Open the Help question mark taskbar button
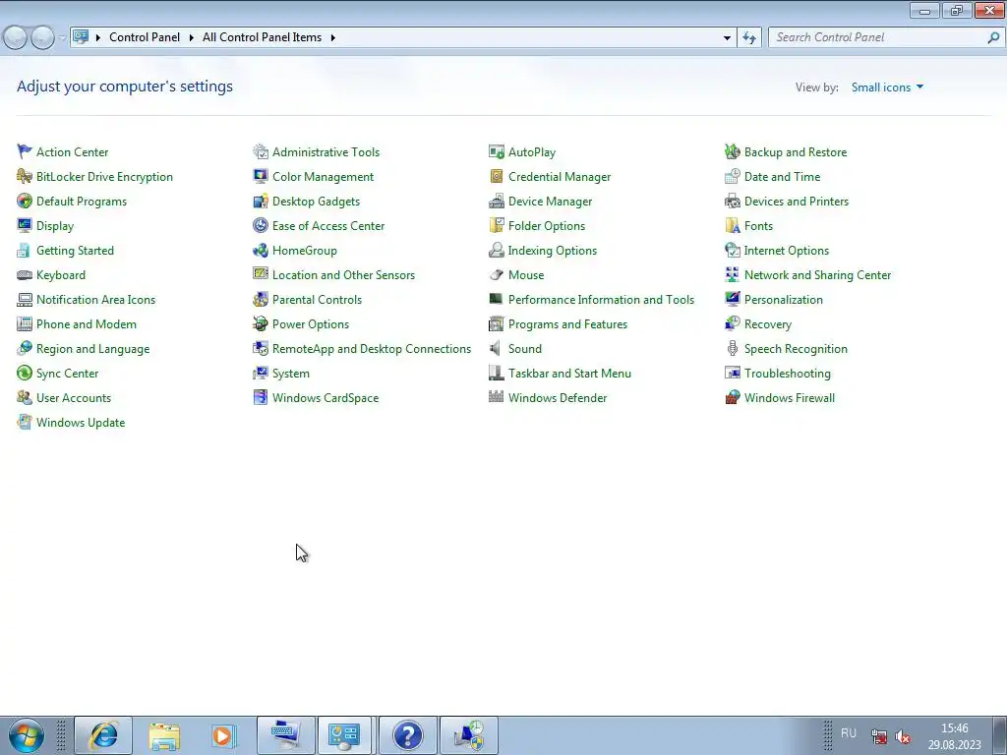1007x755 pixels. coord(408,735)
